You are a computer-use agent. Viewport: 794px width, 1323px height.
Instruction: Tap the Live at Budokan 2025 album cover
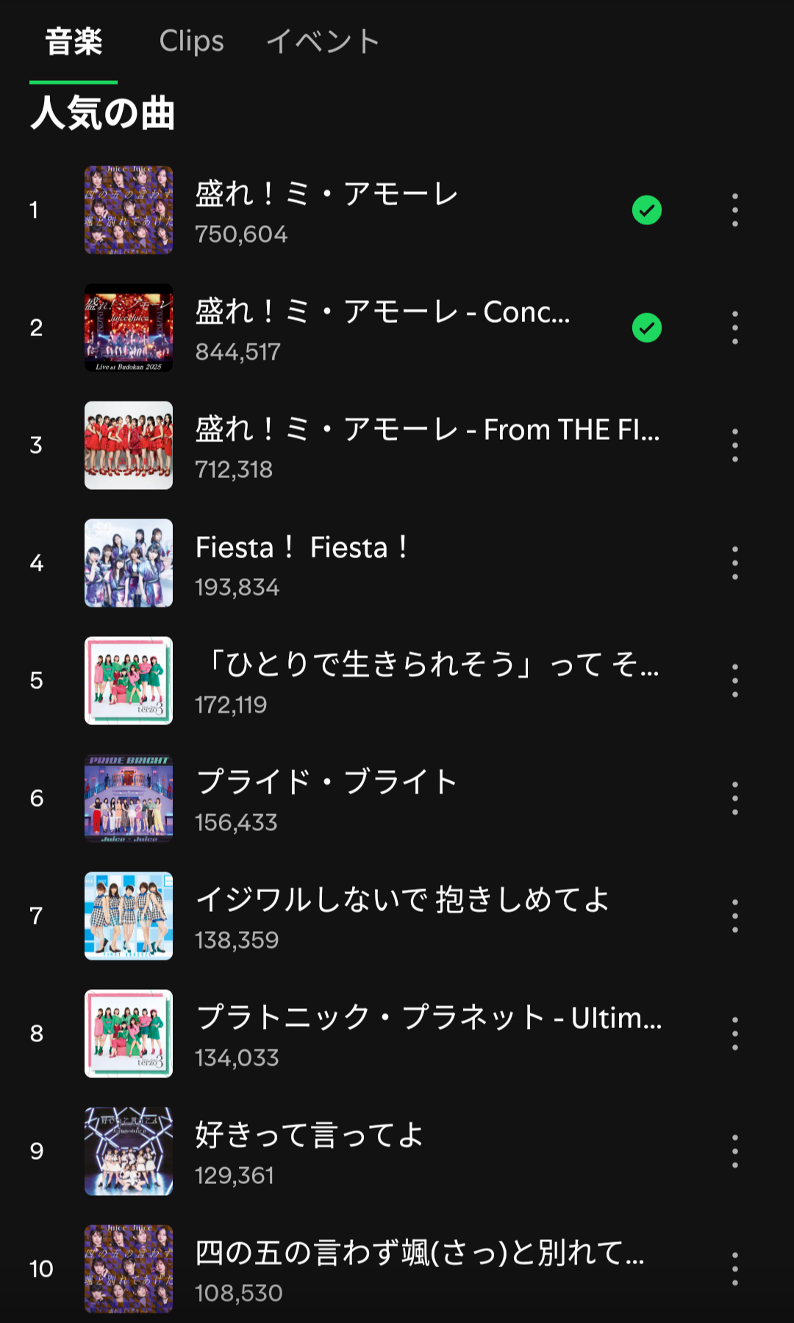coord(129,327)
